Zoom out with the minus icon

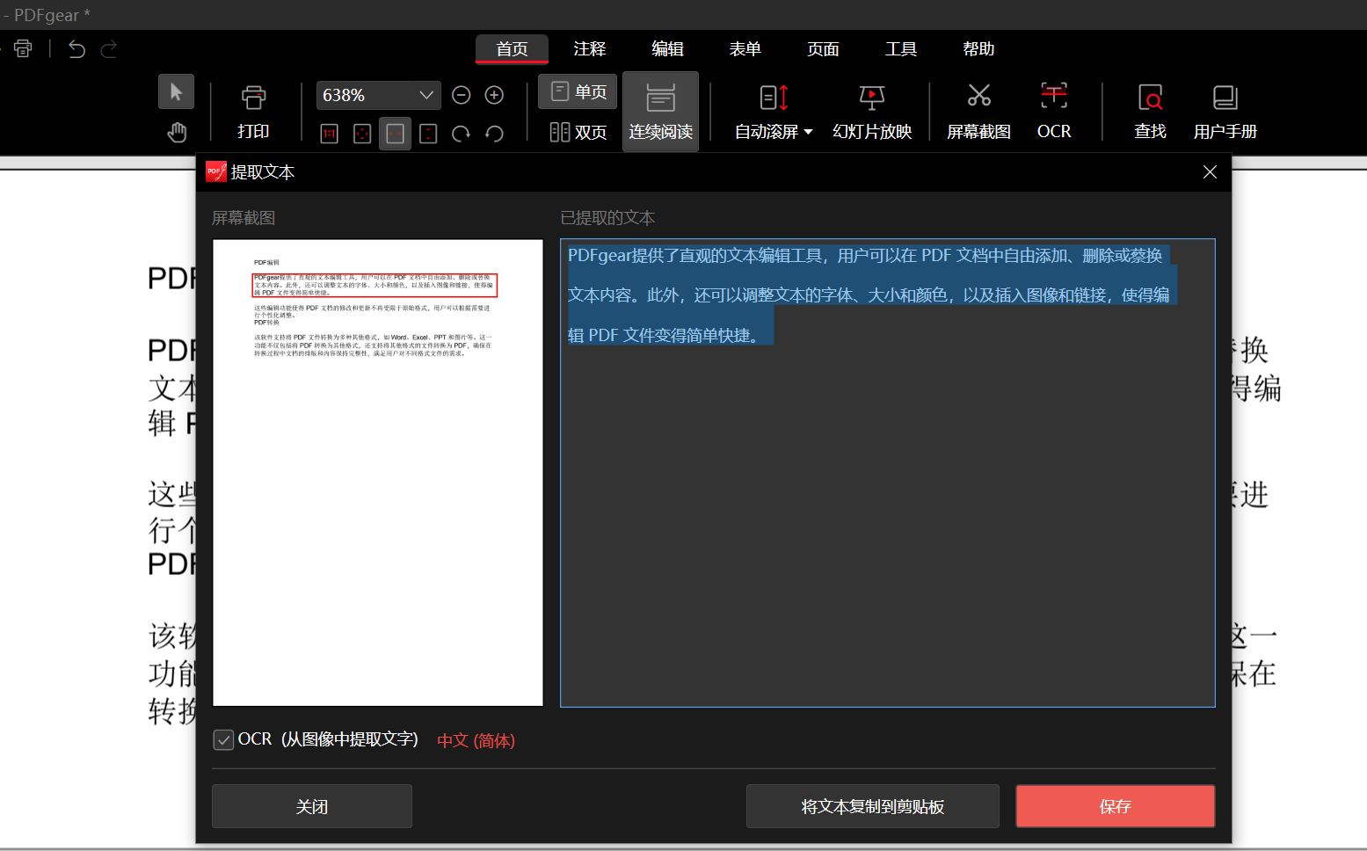pos(462,95)
